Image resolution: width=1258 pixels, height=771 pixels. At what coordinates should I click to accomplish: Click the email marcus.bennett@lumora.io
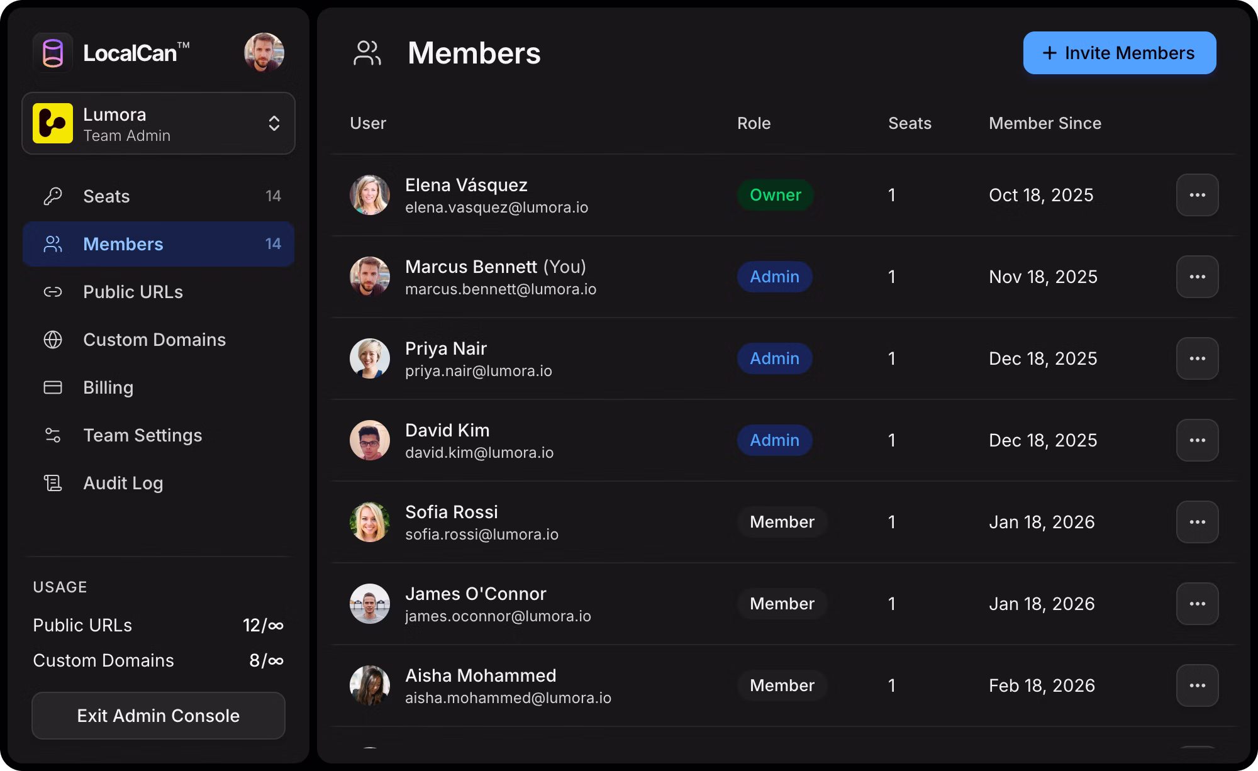click(501, 289)
